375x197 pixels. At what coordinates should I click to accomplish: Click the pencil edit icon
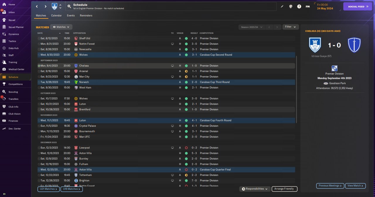[282, 6]
